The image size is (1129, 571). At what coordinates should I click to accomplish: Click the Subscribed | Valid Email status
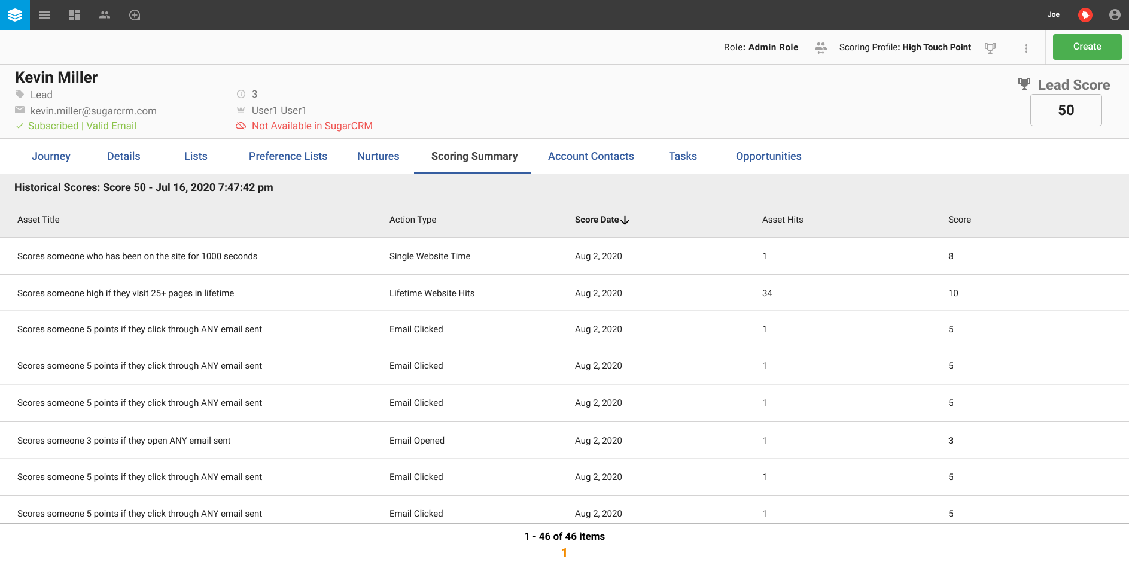click(x=82, y=126)
